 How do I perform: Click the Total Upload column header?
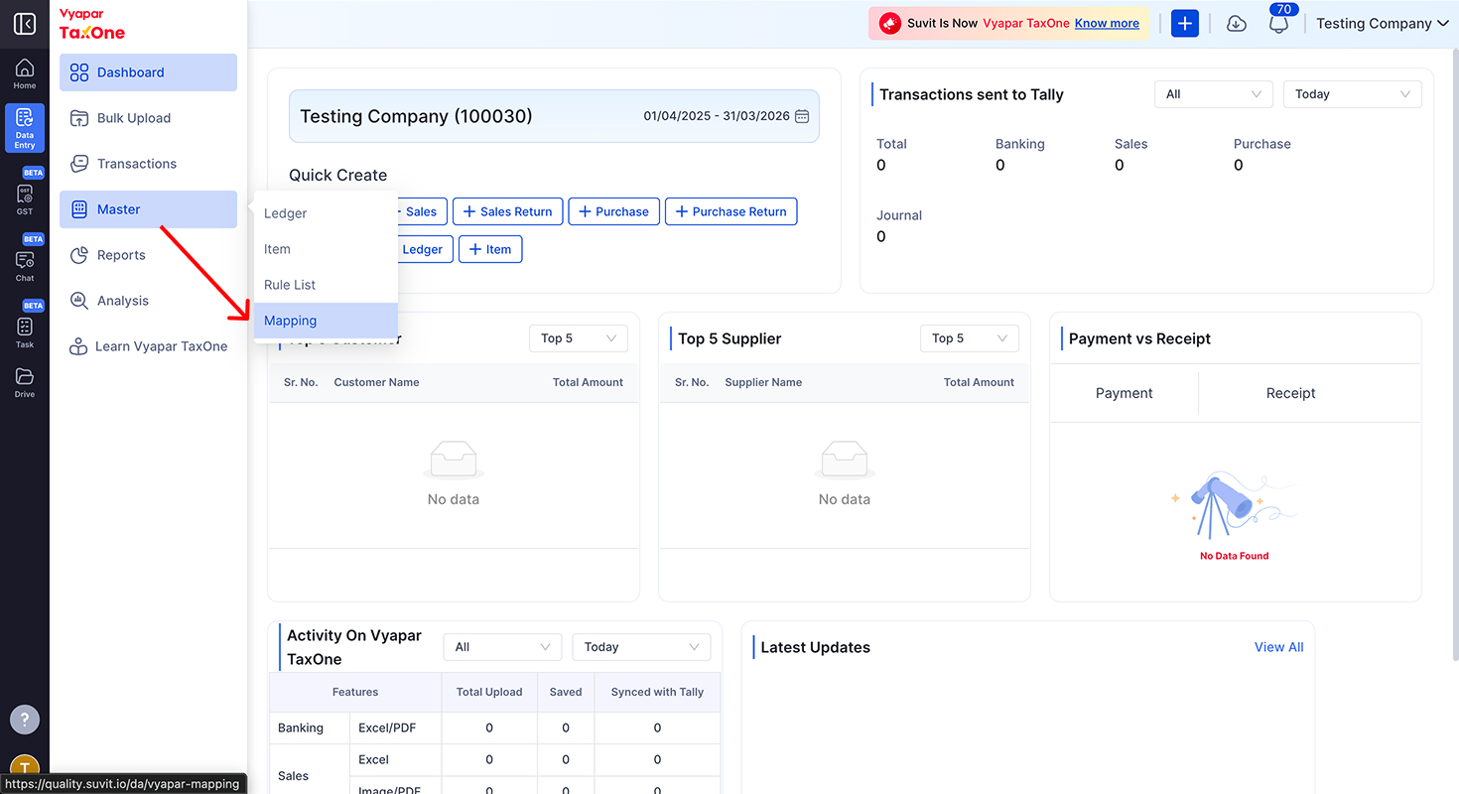click(489, 692)
